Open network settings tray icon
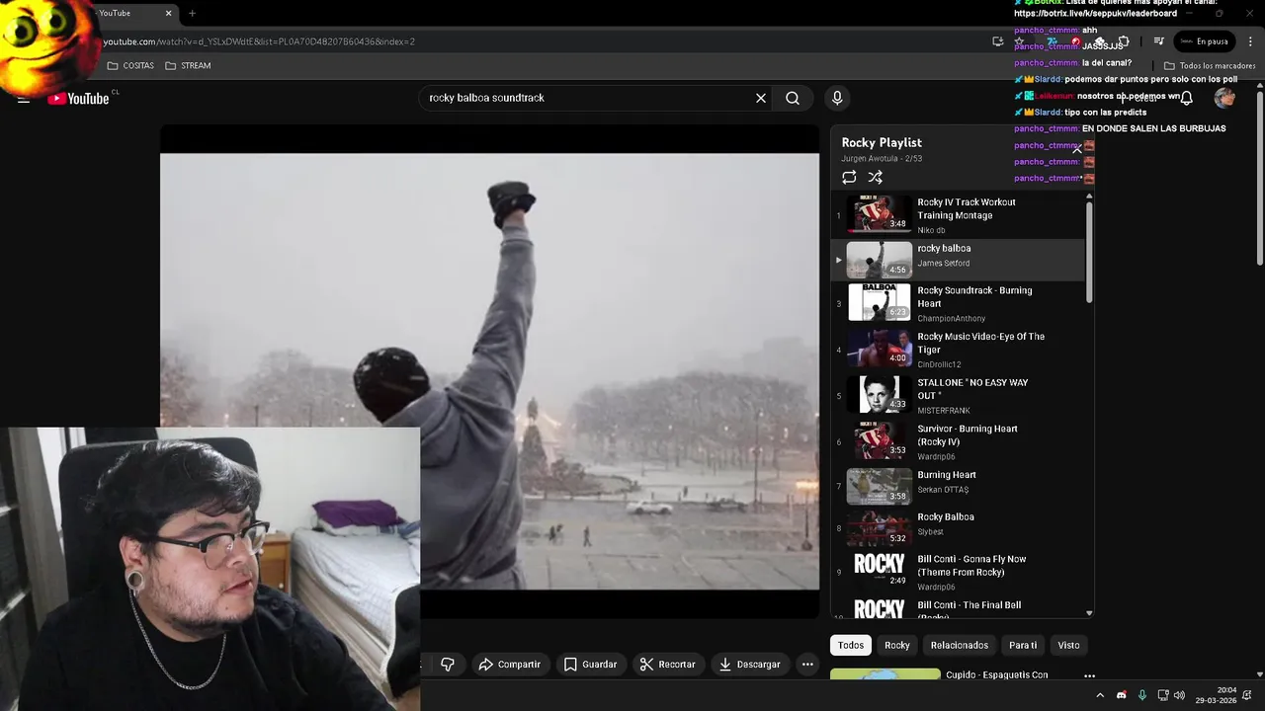Image resolution: width=1265 pixels, height=711 pixels. click(1163, 695)
